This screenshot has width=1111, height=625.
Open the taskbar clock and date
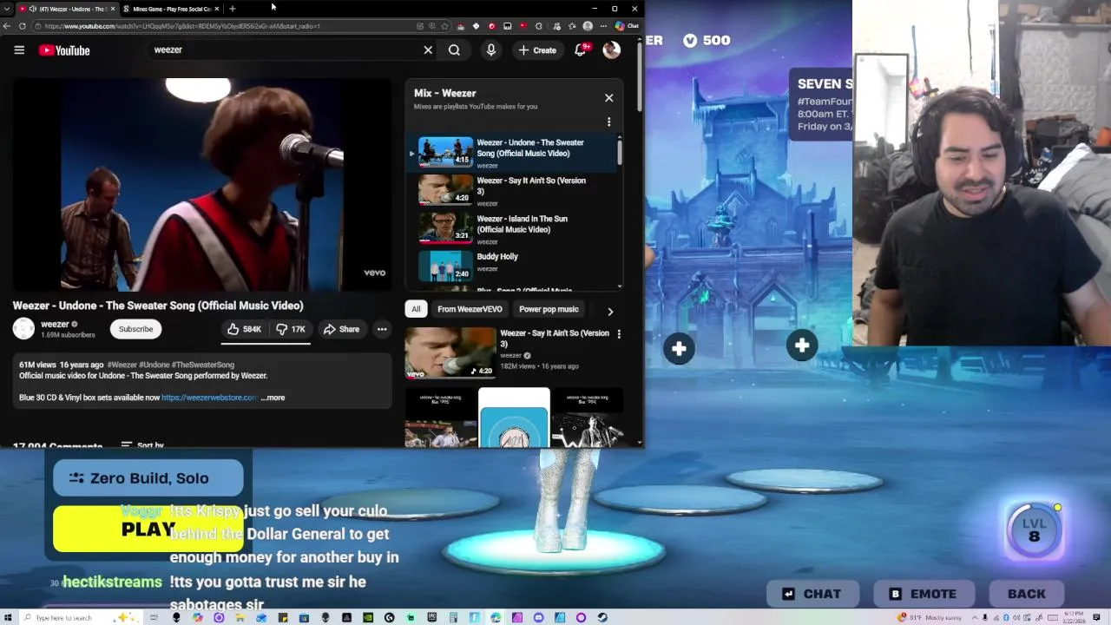[x=1075, y=617]
